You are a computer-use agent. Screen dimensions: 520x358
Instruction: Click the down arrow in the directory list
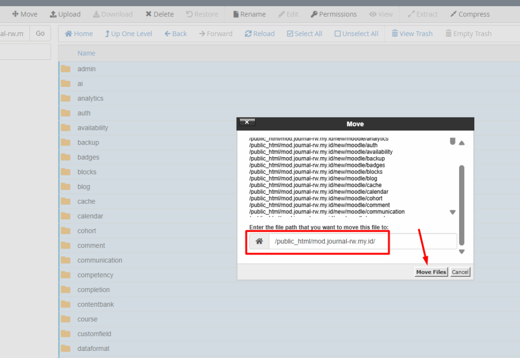[452, 212]
